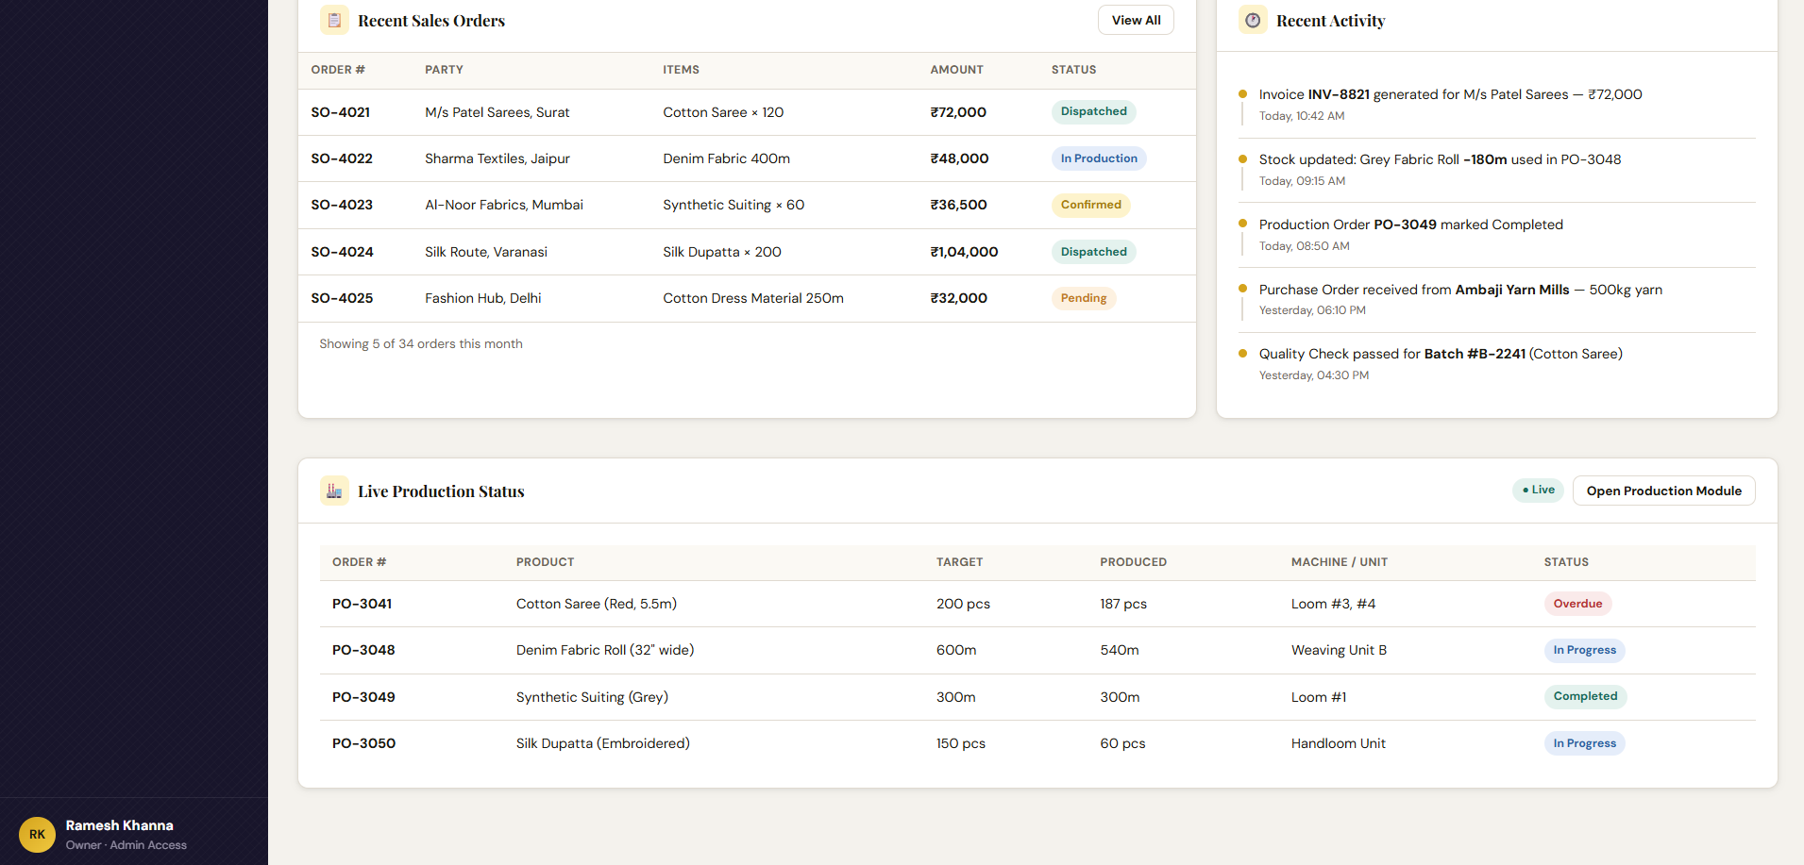Click the 600m target value
The height and width of the screenshot is (865, 1804).
coord(956,650)
